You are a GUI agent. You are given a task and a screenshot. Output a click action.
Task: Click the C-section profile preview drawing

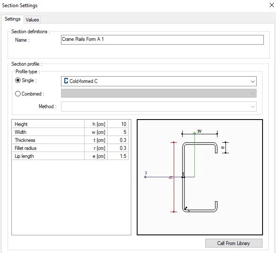point(200,177)
